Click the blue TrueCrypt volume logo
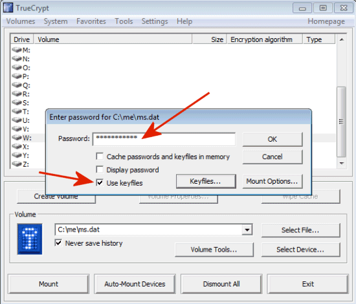The width and height of the screenshot is (356, 304). [x=30, y=239]
